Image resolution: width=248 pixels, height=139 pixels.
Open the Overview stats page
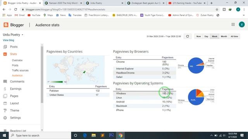(x=17, y=60)
